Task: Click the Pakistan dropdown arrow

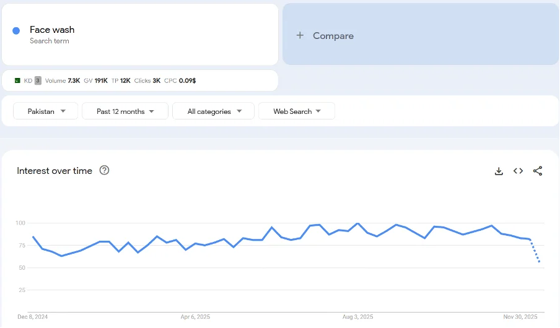Action: tap(63, 111)
